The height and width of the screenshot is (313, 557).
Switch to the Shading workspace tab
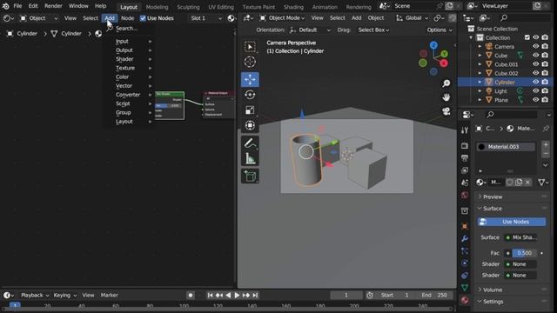pos(293,7)
